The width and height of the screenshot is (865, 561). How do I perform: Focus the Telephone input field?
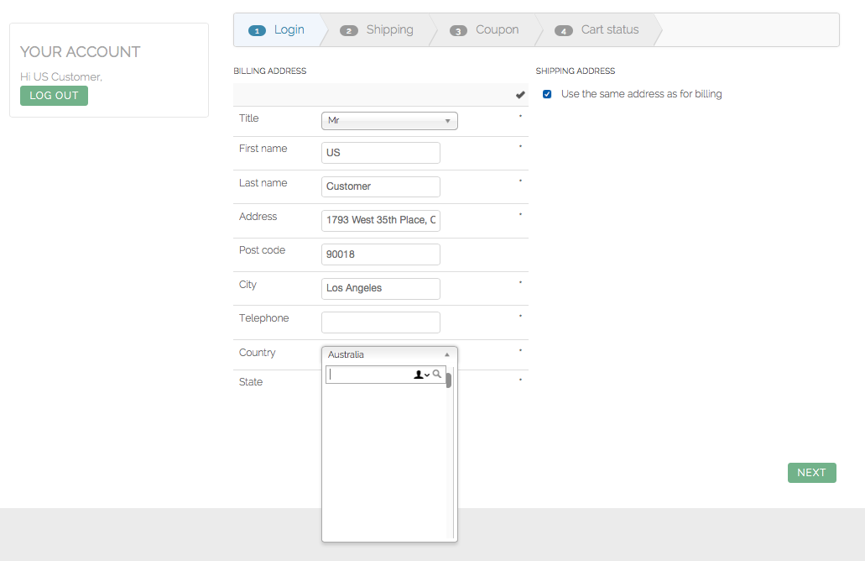pos(380,322)
